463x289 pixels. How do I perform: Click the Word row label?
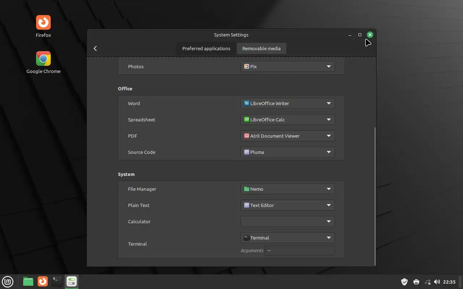[x=134, y=103]
